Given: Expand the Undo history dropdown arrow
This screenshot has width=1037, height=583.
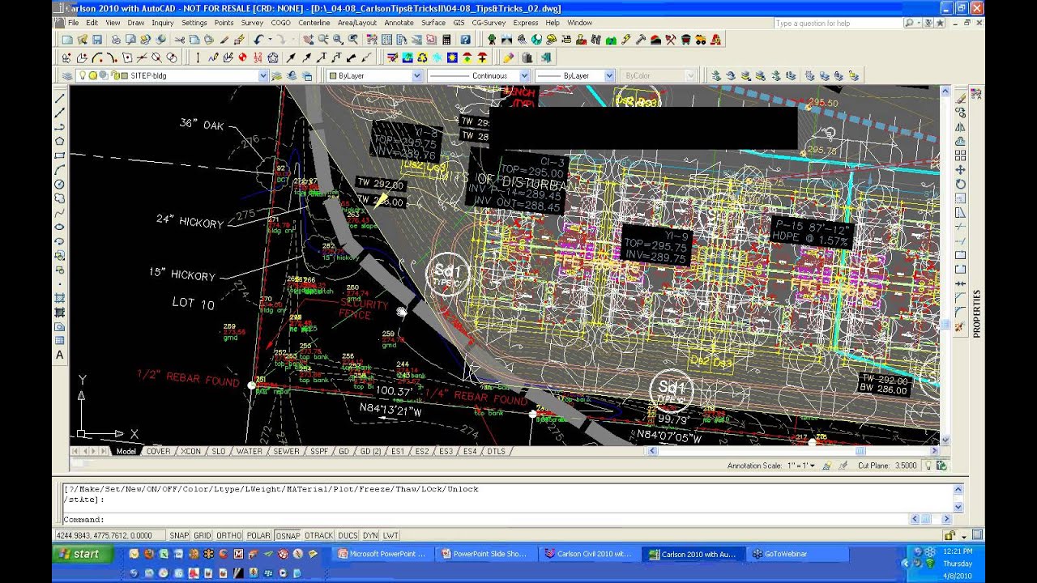Looking at the screenshot, I should (268, 39).
